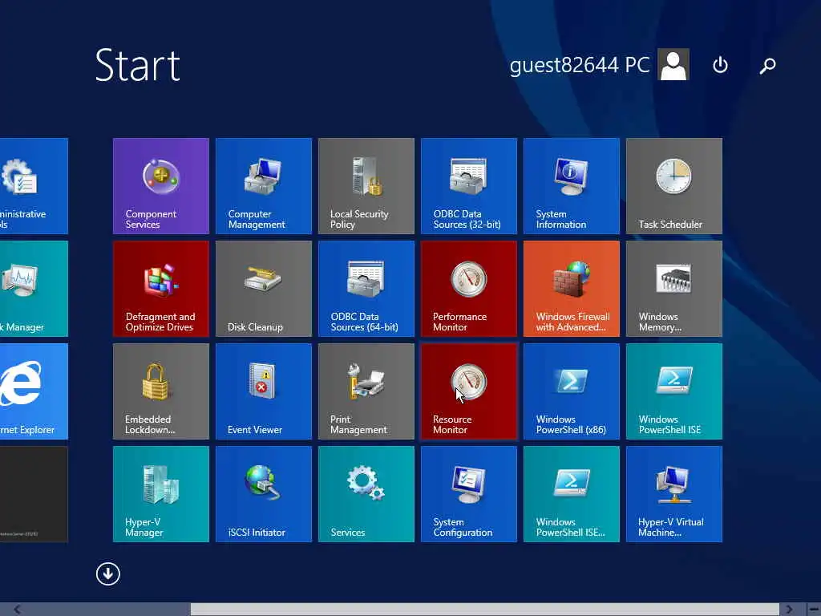The image size is (821, 616).
Task: Open Task Scheduler tile
Action: (x=673, y=186)
